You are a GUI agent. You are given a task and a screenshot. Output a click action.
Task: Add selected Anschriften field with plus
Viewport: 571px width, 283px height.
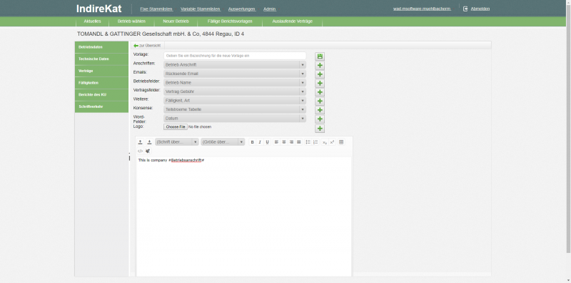(x=320, y=65)
